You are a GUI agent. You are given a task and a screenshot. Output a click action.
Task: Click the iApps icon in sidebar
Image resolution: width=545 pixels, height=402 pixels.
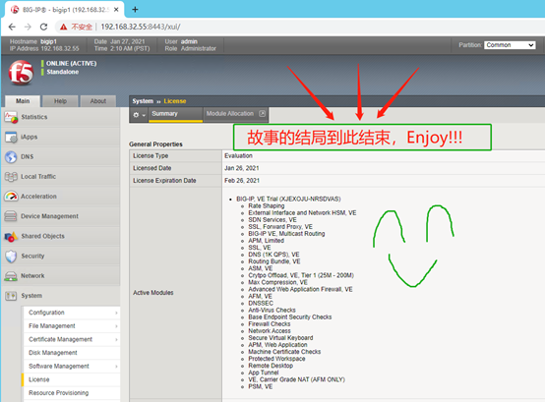11,138
